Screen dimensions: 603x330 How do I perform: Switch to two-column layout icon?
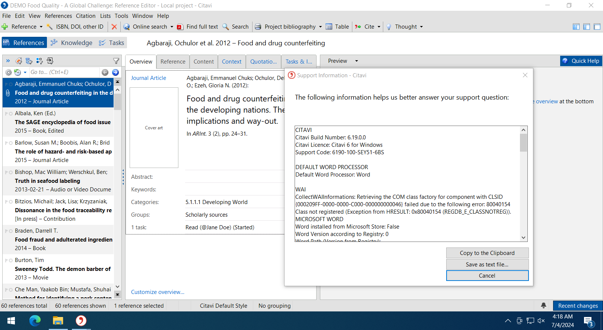tap(587, 27)
